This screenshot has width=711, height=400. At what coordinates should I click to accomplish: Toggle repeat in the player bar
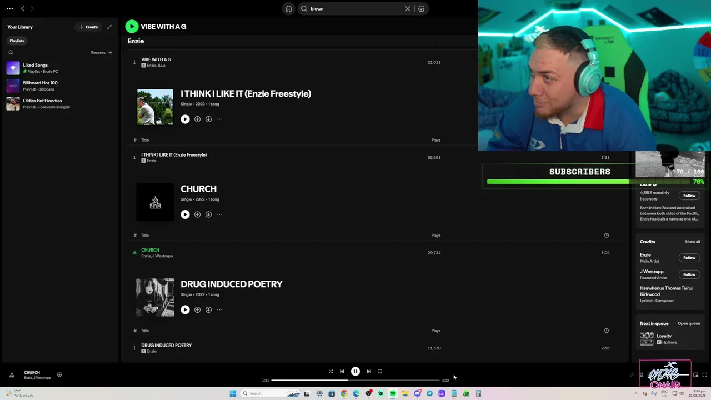coord(380,372)
